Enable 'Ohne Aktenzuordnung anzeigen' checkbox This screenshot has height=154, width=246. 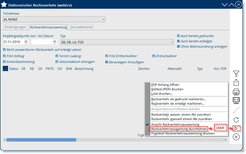(x=178, y=46)
